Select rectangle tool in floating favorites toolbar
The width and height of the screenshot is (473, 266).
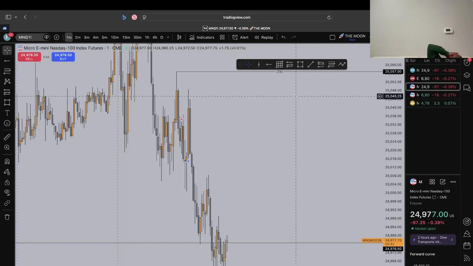click(x=300, y=65)
